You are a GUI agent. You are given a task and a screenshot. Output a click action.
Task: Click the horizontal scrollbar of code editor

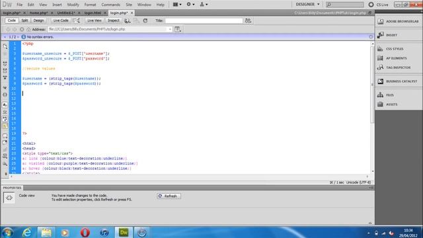click(x=189, y=177)
